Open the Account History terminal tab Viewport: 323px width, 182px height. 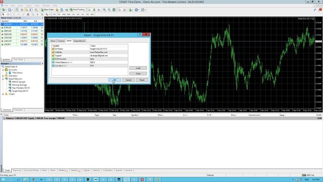click(x=31, y=170)
